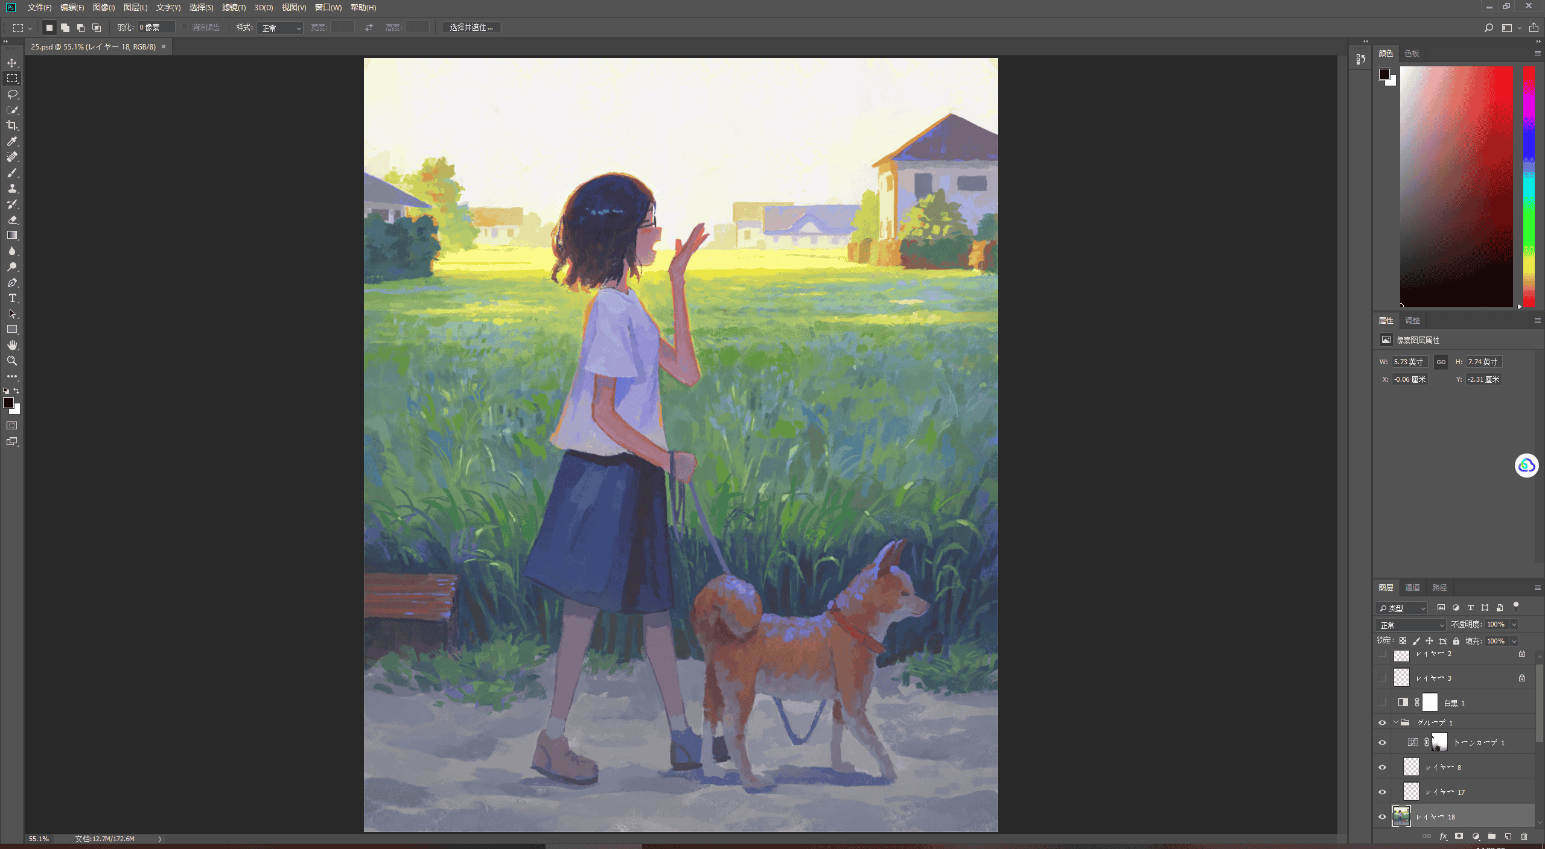Select the Lasso tool

click(x=12, y=94)
